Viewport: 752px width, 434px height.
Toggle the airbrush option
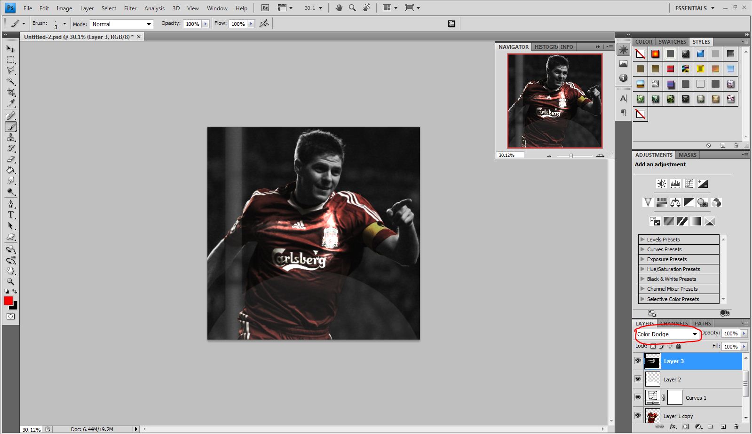coord(264,23)
